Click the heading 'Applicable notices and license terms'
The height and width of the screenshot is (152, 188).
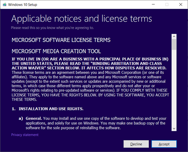coord(82,19)
